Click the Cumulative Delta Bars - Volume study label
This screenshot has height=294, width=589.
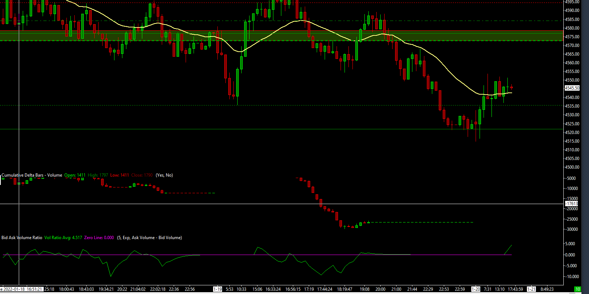32,175
